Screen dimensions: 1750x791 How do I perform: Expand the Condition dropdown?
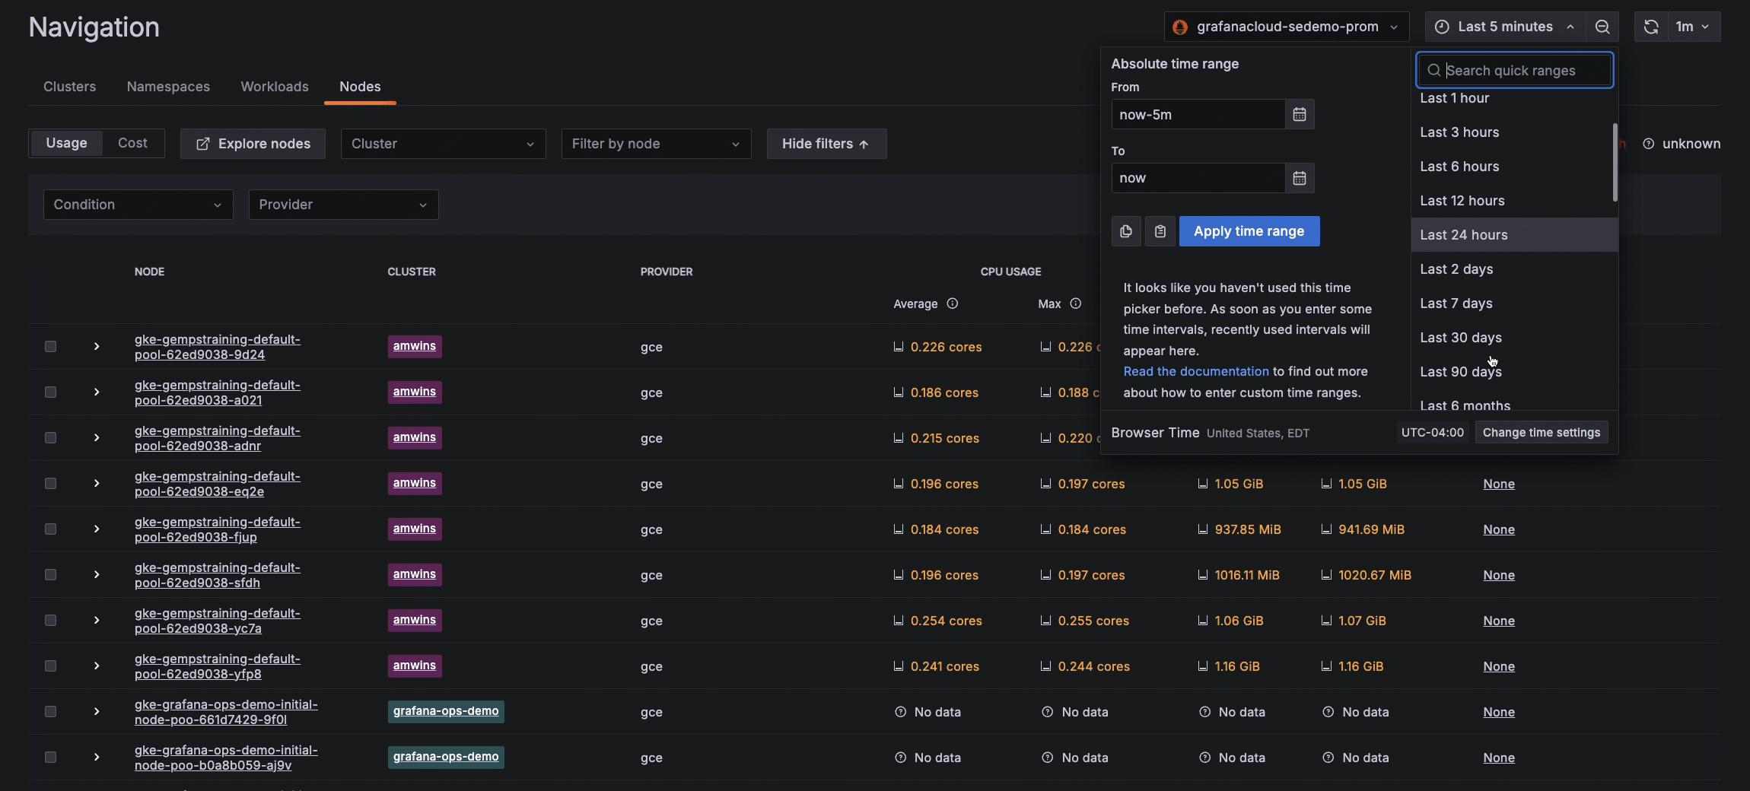138,205
